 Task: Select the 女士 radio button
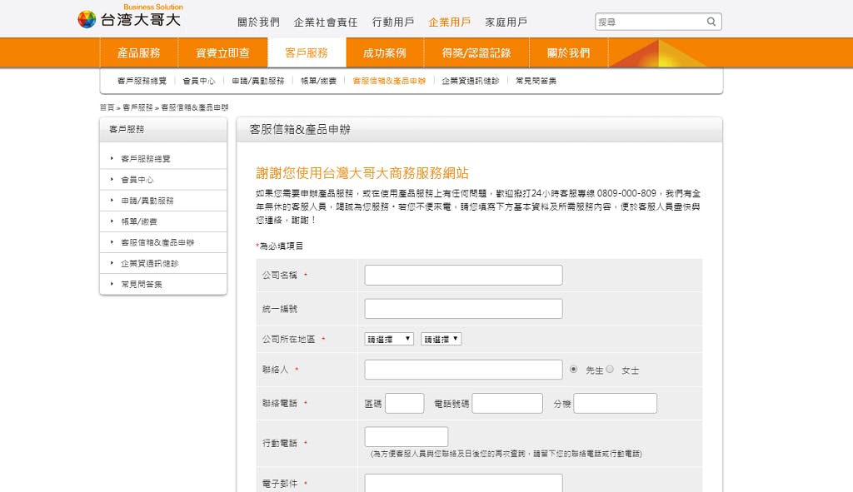pos(610,369)
